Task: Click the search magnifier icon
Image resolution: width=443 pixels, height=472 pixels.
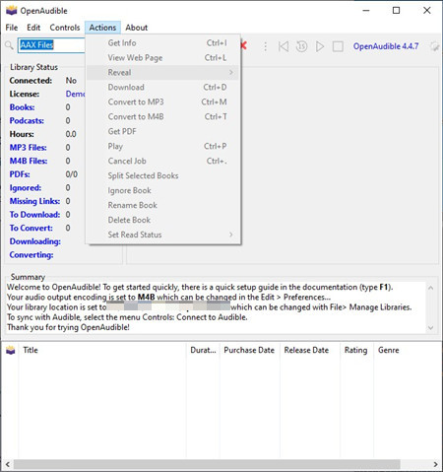Action: (9, 45)
